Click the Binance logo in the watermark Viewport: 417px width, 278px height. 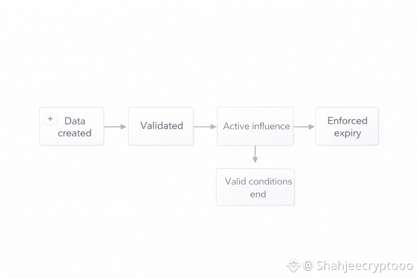click(293, 265)
